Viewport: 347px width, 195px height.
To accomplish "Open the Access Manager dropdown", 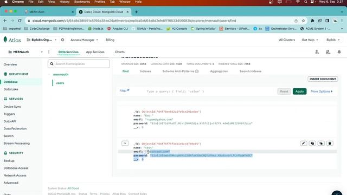I will point(85,40).
